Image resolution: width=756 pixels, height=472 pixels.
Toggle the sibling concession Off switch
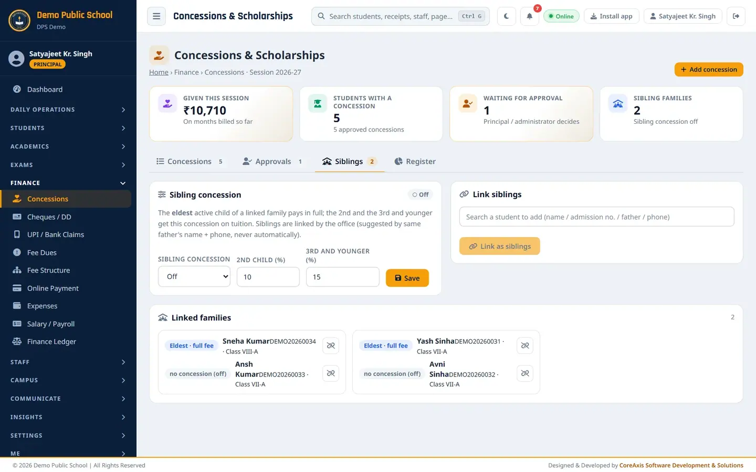(x=421, y=195)
